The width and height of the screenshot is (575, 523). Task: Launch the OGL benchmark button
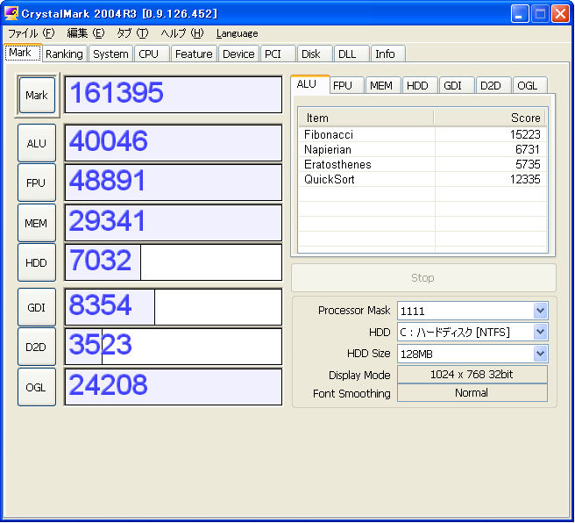(x=37, y=387)
